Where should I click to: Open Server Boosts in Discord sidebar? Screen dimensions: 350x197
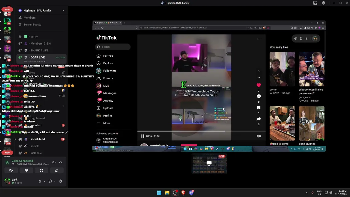click(41, 24)
